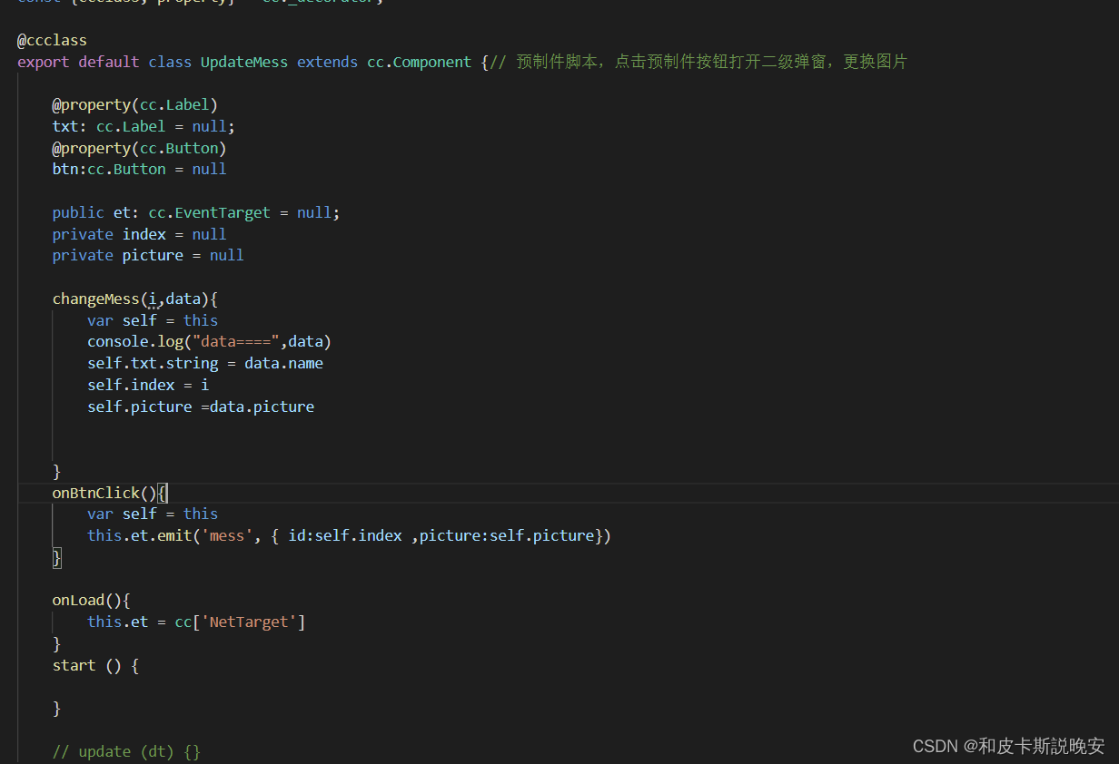Click the "private picture = null" line
Image resolution: width=1119 pixels, height=764 pixels.
pos(148,255)
